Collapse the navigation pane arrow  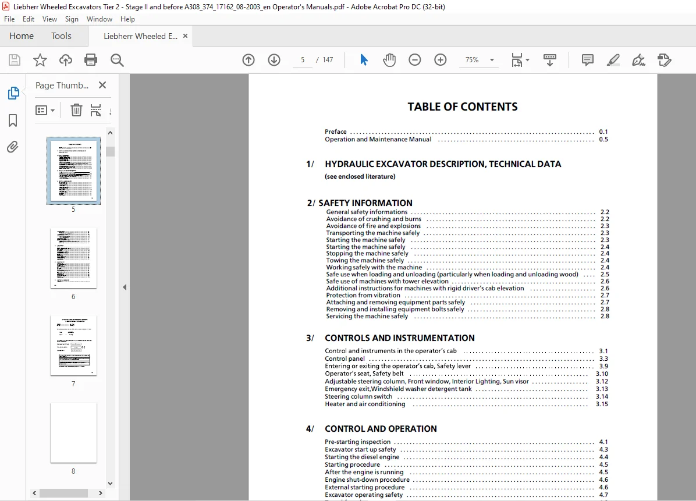pyautogui.click(x=125, y=287)
